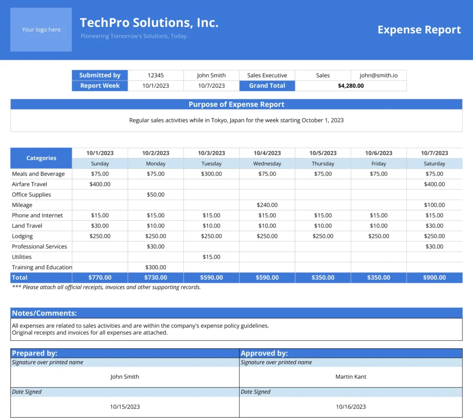Click the Grand Total value $4,280.00
473x418 pixels.
pos(351,86)
